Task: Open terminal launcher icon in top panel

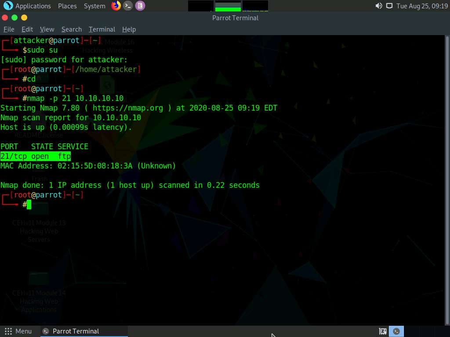Action: tap(128, 6)
